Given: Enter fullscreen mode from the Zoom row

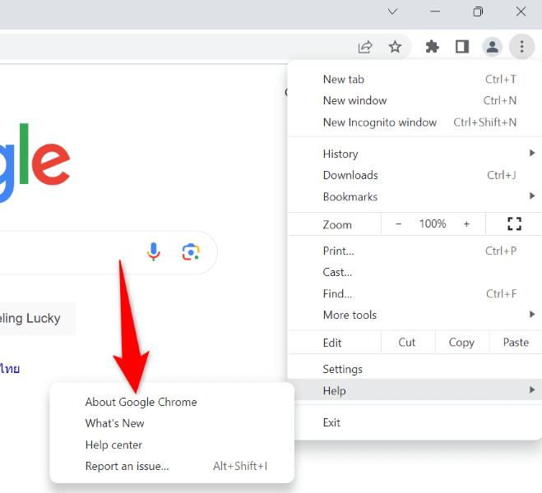Looking at the screenshot, I should pyautogui.click(x=515, y=223).
